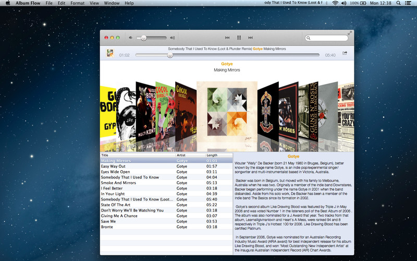Click the song progress slider knob

pyautogui.click(x=170, y=55)
